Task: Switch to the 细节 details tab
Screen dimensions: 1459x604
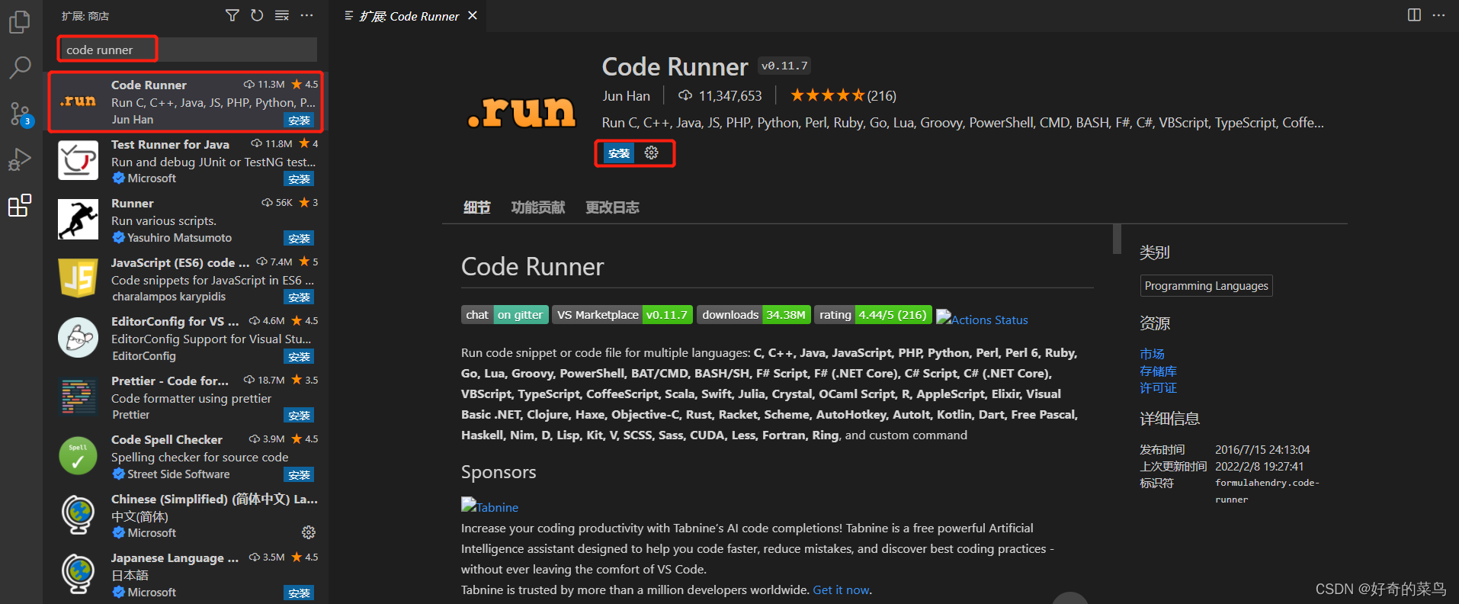Action: click(x=477, y=207)
